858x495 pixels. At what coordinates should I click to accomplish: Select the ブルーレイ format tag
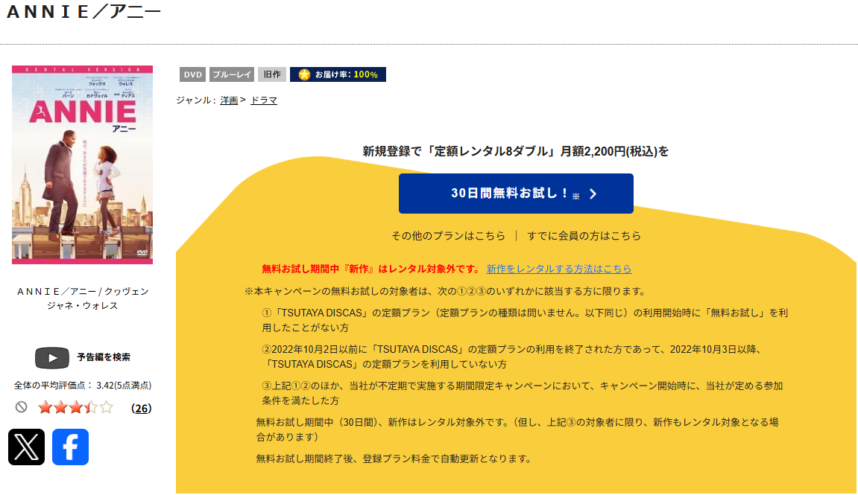232,74
